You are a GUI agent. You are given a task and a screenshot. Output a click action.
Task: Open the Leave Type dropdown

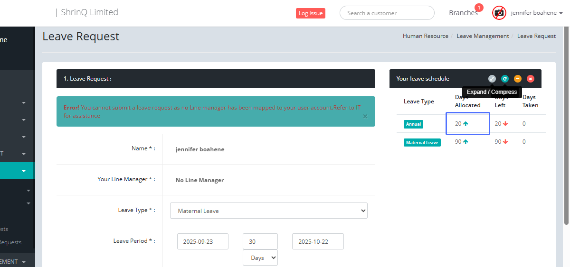tap(268, 211)
